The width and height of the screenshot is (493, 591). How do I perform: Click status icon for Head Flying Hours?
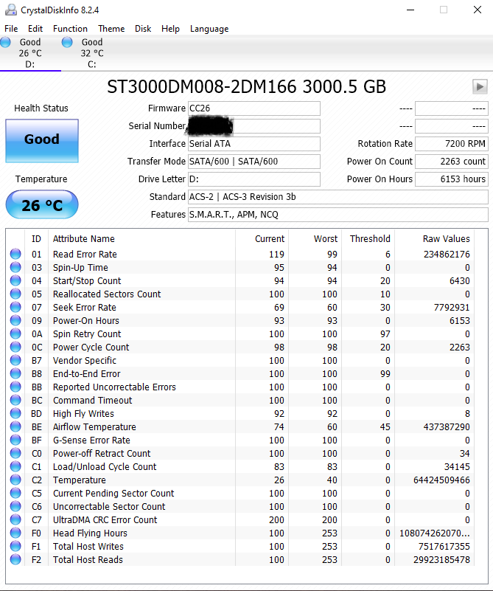pyautogui.click(x=15, y=533)
